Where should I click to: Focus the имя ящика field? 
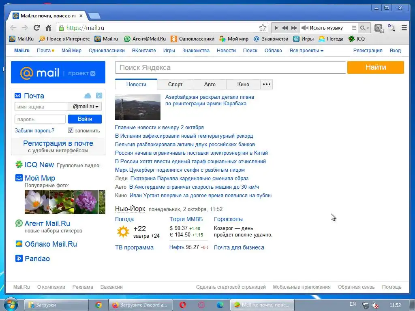41,107
